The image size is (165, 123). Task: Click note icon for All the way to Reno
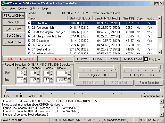click(29, 32)
